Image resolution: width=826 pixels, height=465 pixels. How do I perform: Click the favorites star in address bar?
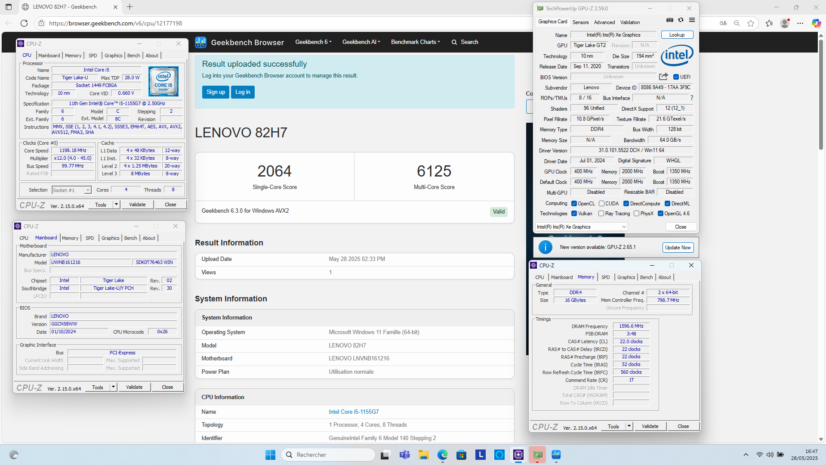751,23
